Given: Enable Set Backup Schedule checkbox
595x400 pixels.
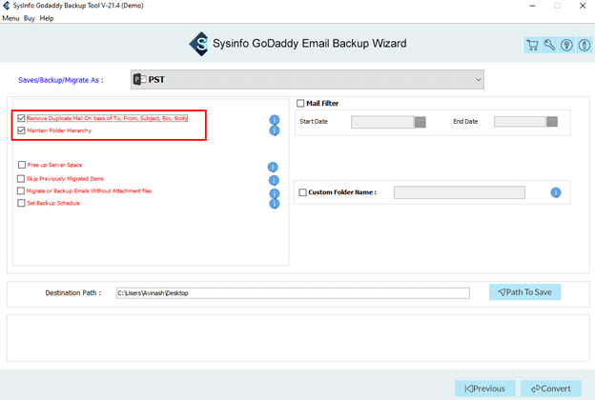Looking at the screenshot, I should click(x=21, y=203).
